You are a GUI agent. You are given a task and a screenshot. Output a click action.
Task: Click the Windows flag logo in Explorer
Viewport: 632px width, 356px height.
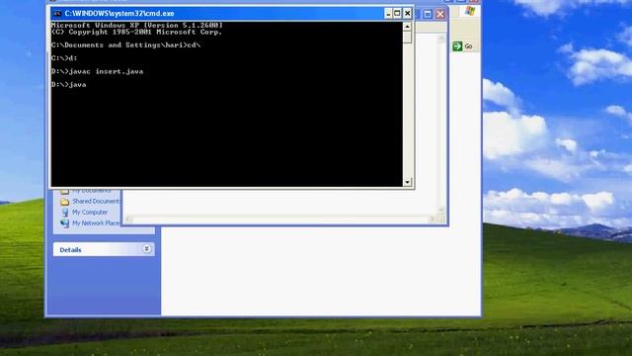tap(470, 11)
